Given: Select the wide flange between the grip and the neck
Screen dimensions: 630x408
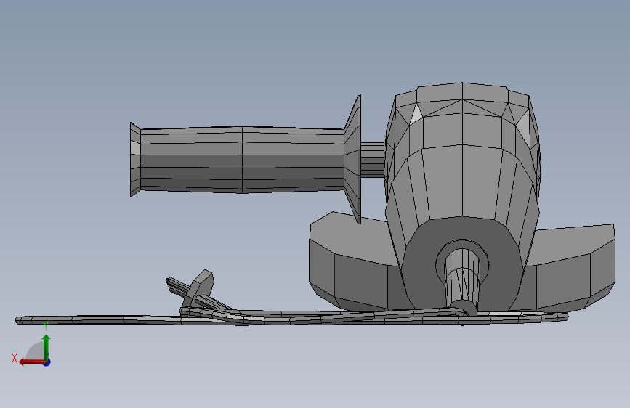Looking at the screenshot, I should tap(352, 160).
